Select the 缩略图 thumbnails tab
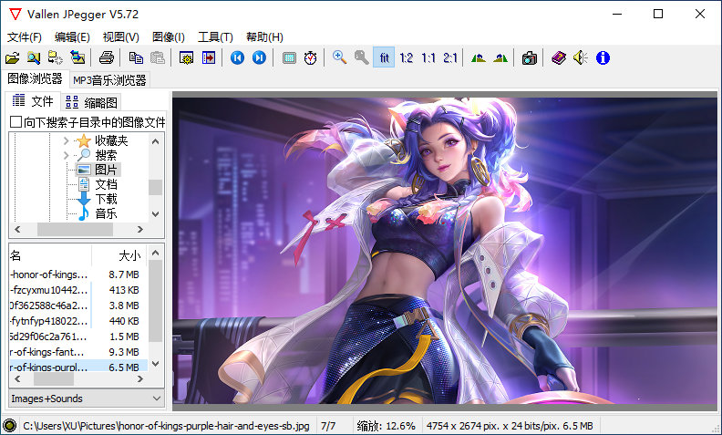This screenshot has width=722, height=435. [x=91, y=102]
